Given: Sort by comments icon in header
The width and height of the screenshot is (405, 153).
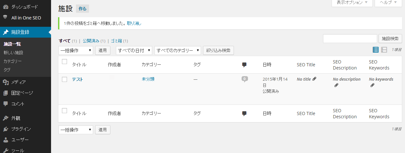Looking at the screenshot, I should tap(244, 65).
